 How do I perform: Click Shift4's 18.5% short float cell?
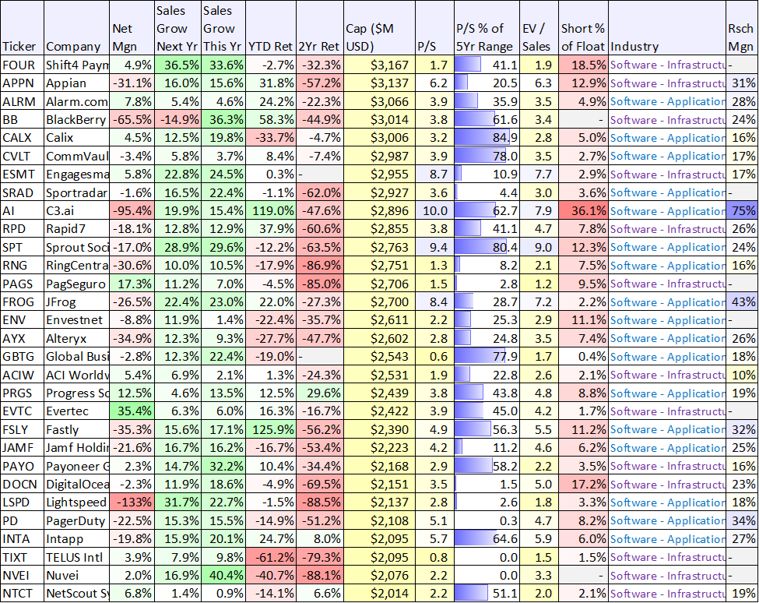point(583,65)
